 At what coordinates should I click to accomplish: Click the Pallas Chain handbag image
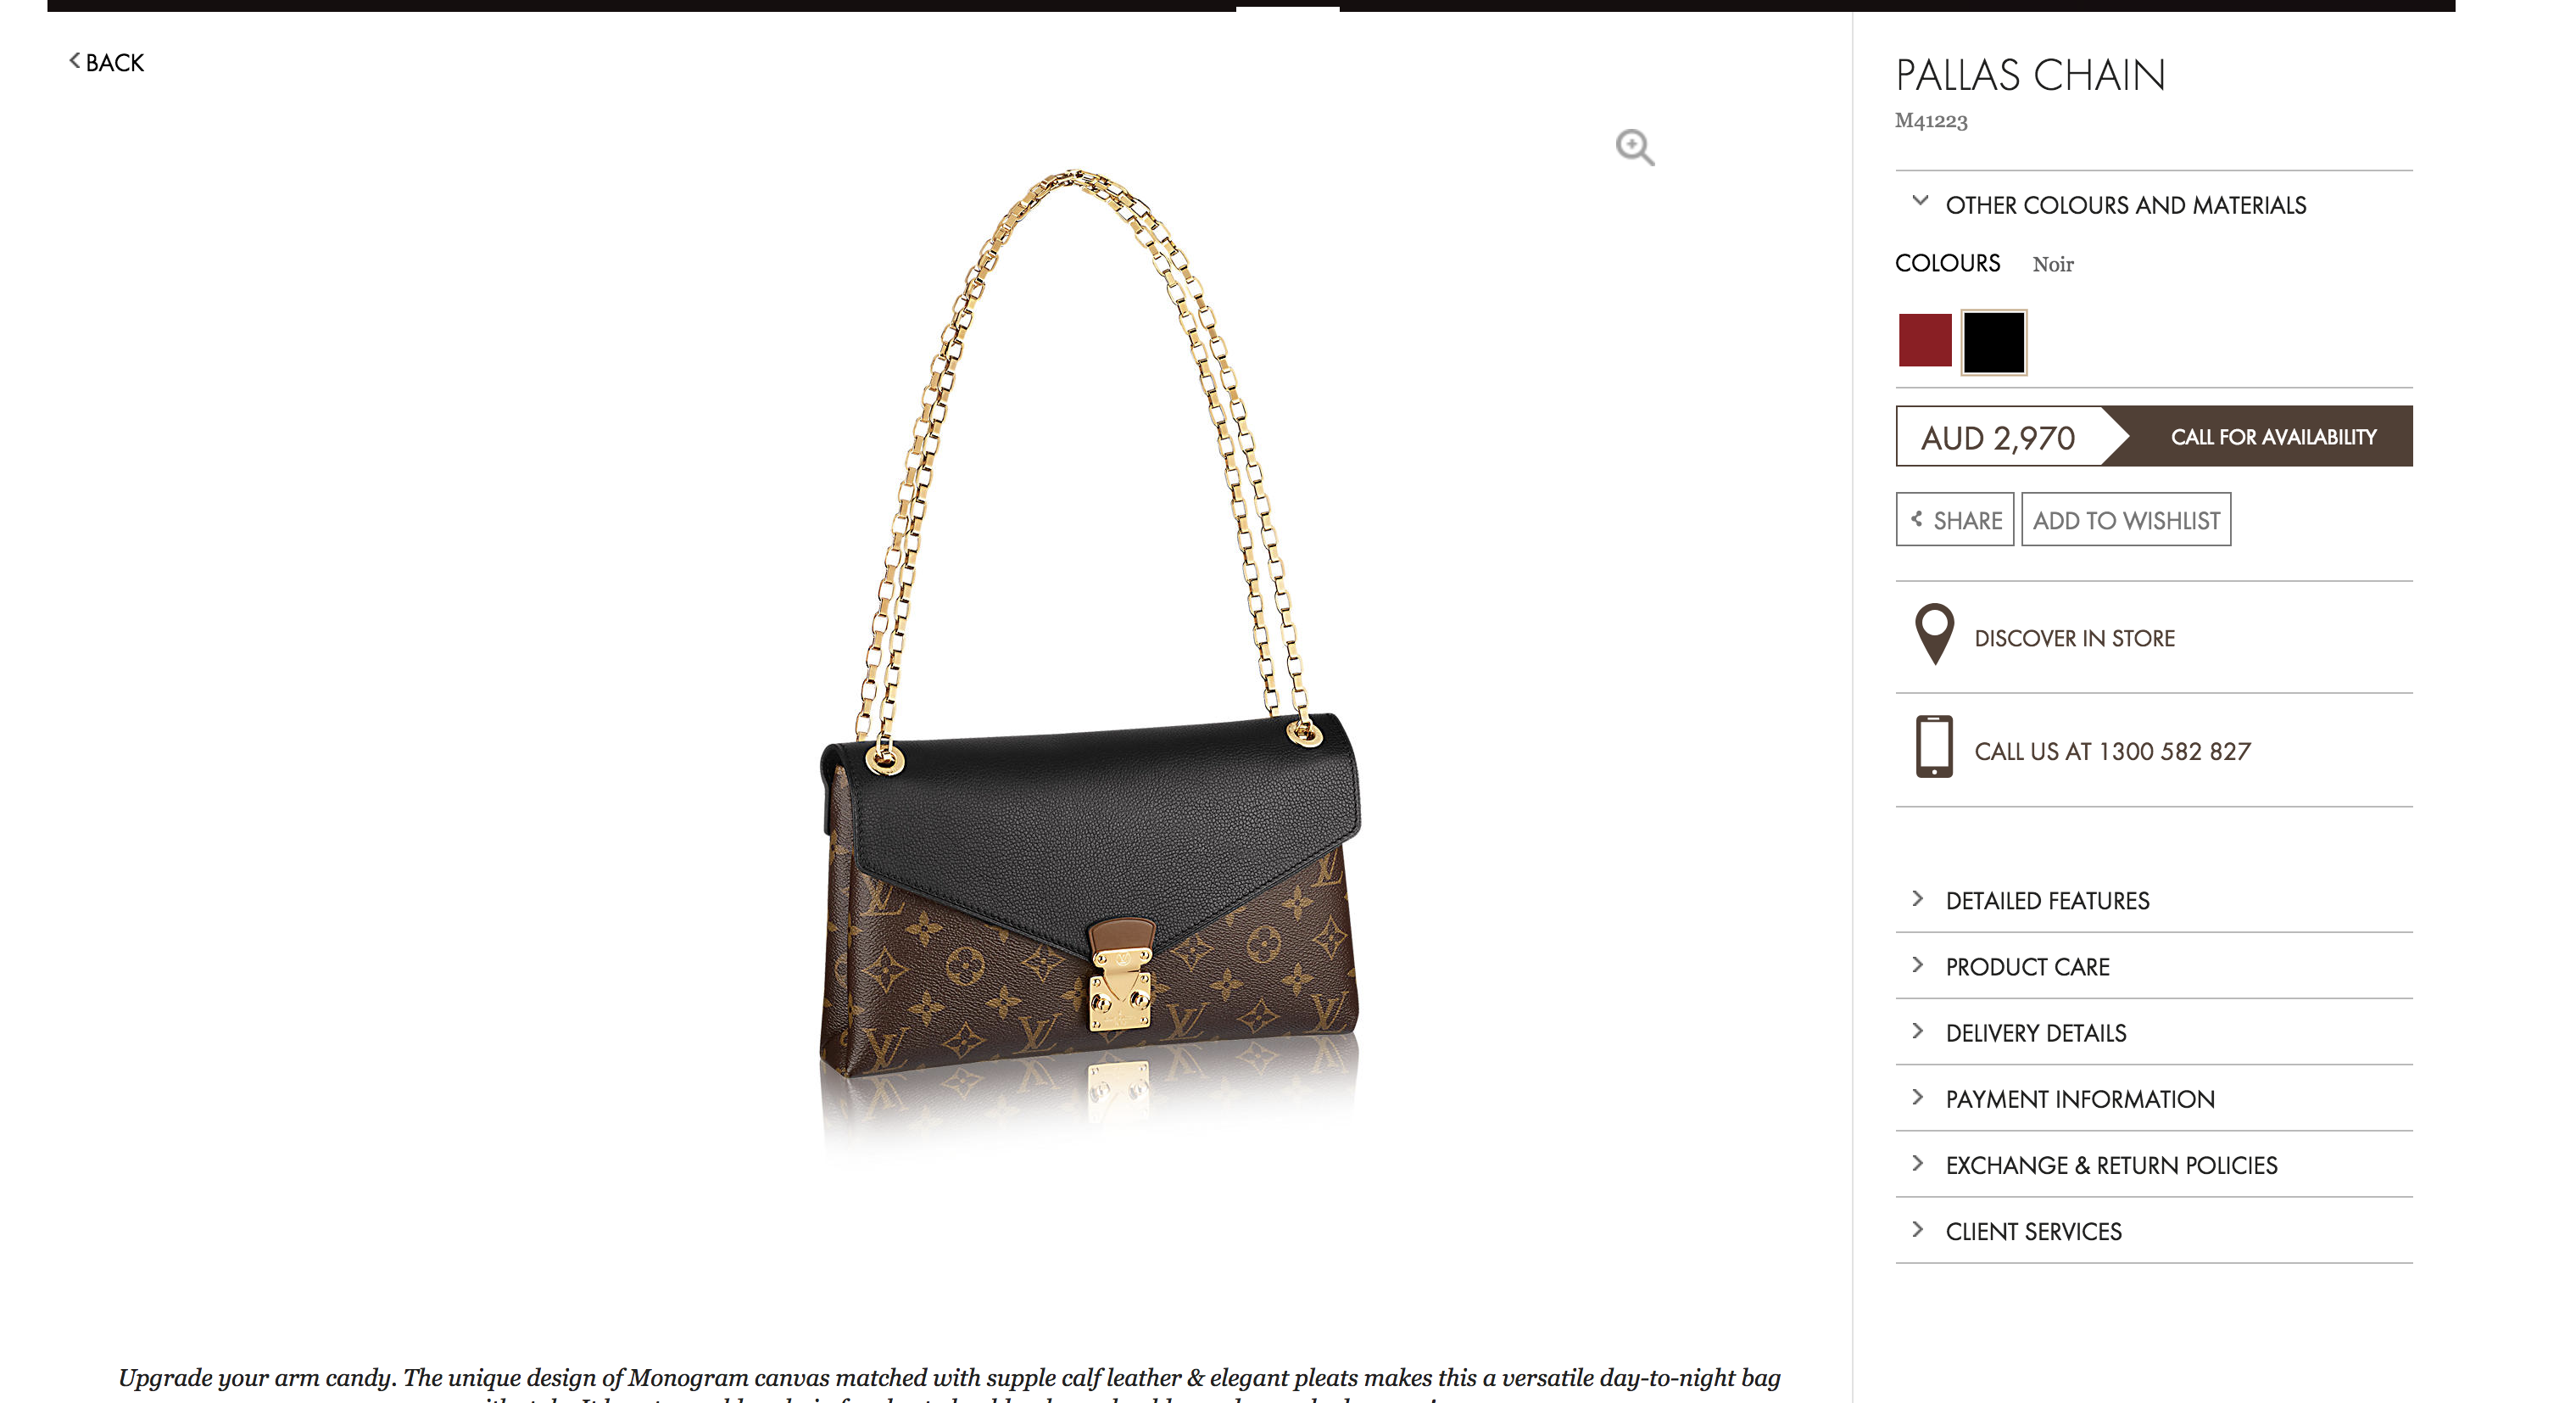click(x=1090, y=661)
